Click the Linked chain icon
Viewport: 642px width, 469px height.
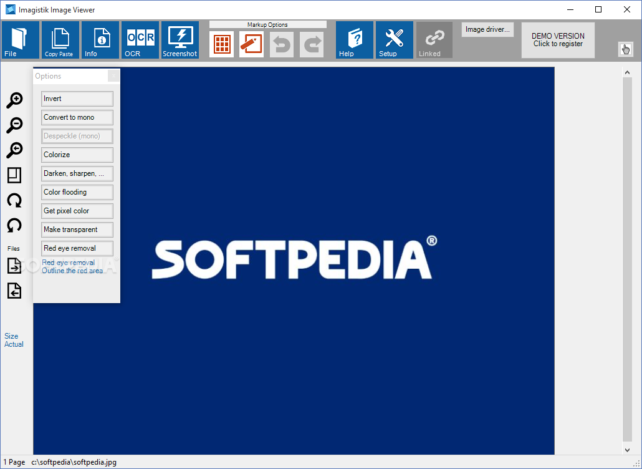[x=434, y=40]
